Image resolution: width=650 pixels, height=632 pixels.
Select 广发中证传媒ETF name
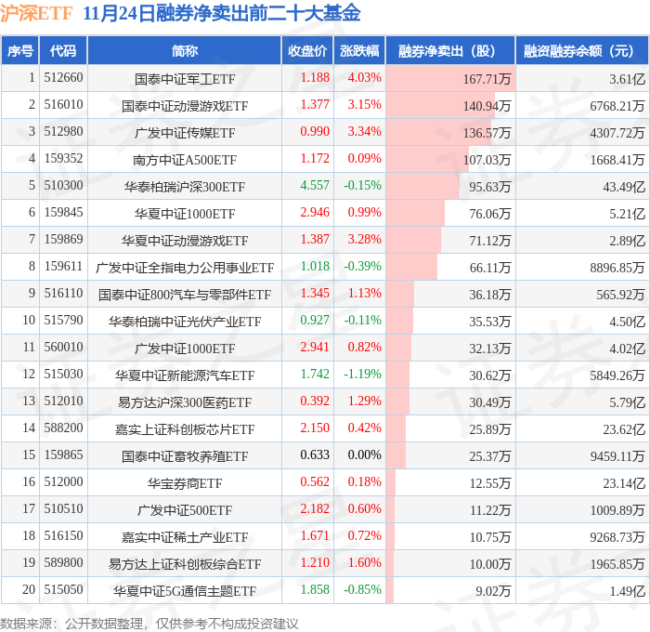coord(185,133)
